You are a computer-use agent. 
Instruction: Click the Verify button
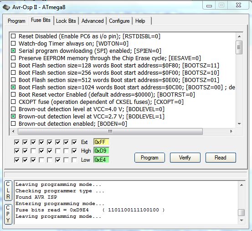(185, 158)
